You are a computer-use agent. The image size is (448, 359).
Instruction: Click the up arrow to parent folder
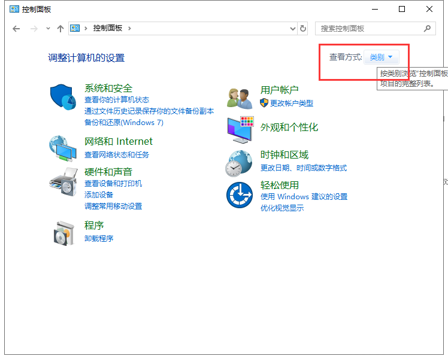60,29
